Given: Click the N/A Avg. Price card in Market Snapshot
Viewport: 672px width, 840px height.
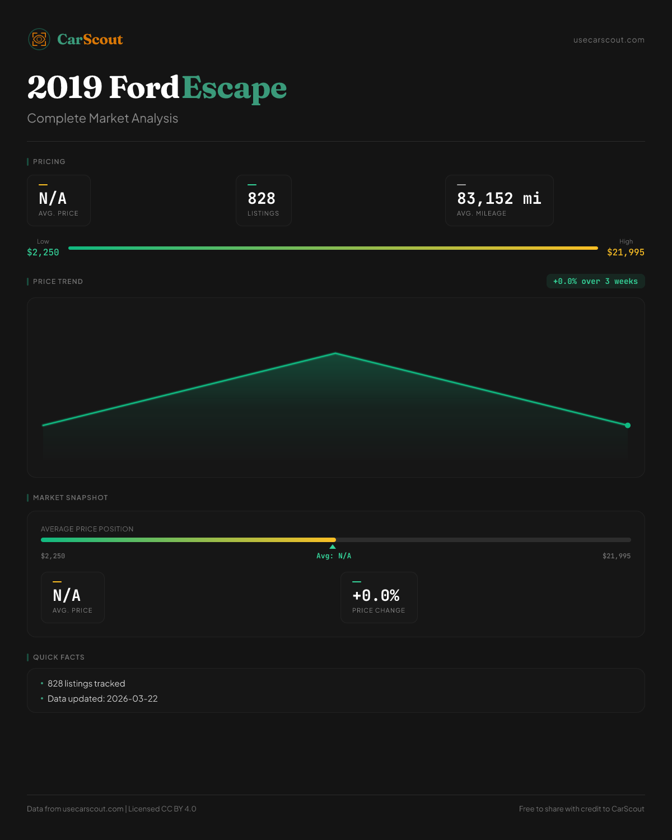Looking at the screenshot, I should 73,598.
